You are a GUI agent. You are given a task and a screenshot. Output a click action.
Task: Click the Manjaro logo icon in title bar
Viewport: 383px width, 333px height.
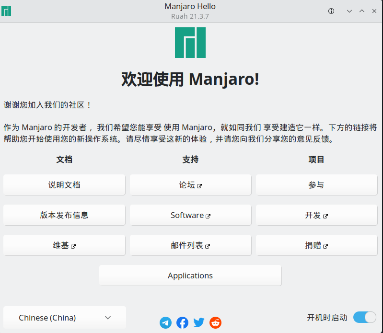(x=6, y=11)
